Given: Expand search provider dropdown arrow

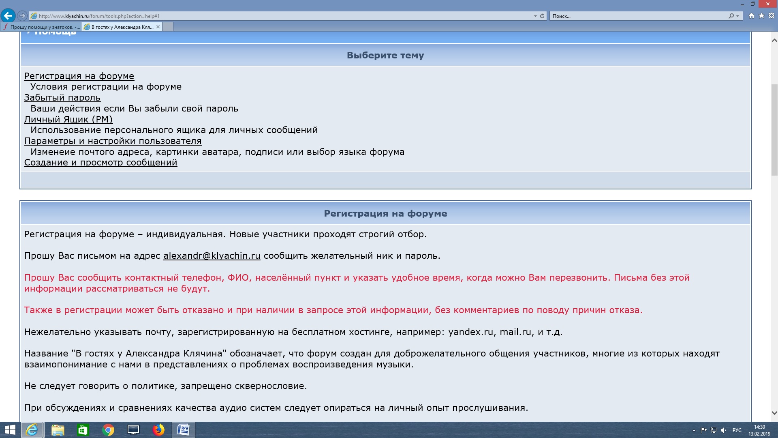Looking at the screenshot, I should 737,16.
